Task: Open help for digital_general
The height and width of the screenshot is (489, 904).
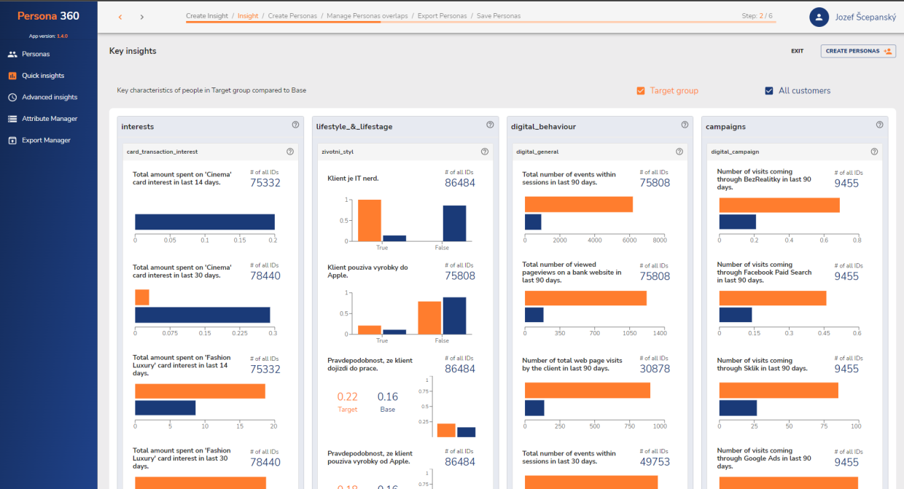Action: [679, 152]
